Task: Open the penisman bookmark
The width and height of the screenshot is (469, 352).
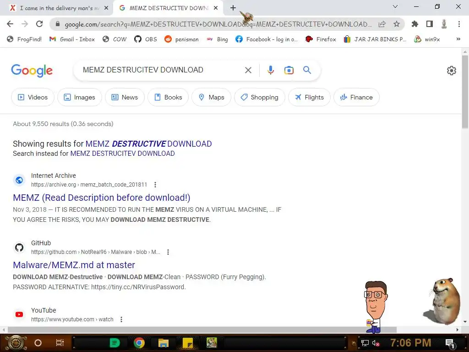Action: 181,39
